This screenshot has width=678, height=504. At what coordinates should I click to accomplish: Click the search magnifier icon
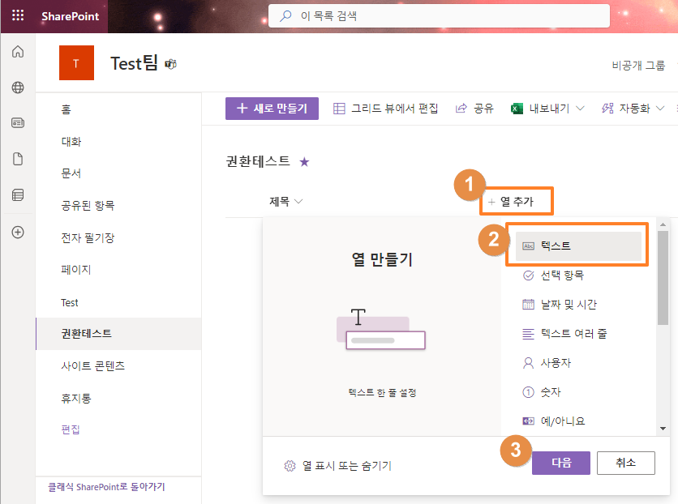click(285, 16)
